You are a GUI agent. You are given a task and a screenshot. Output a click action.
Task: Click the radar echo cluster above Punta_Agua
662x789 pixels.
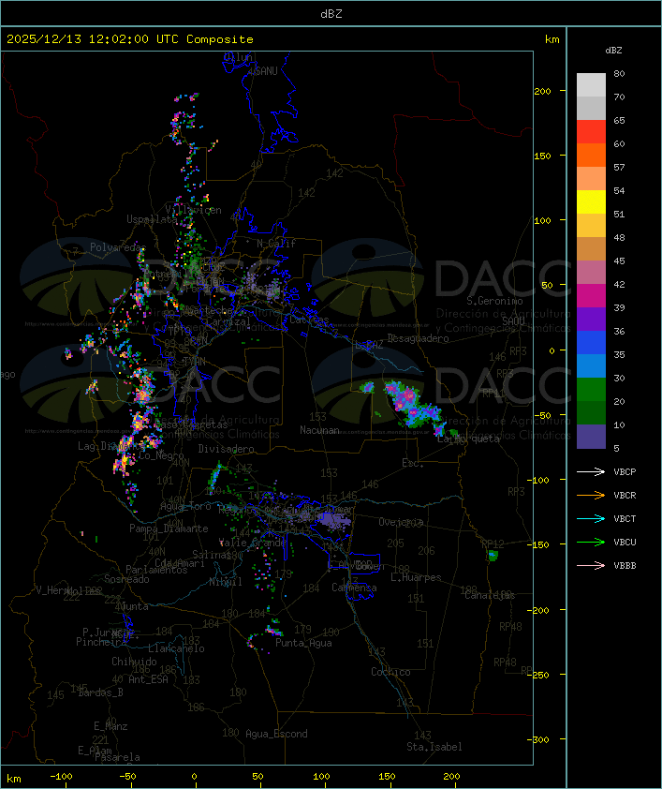pos(273,630)
